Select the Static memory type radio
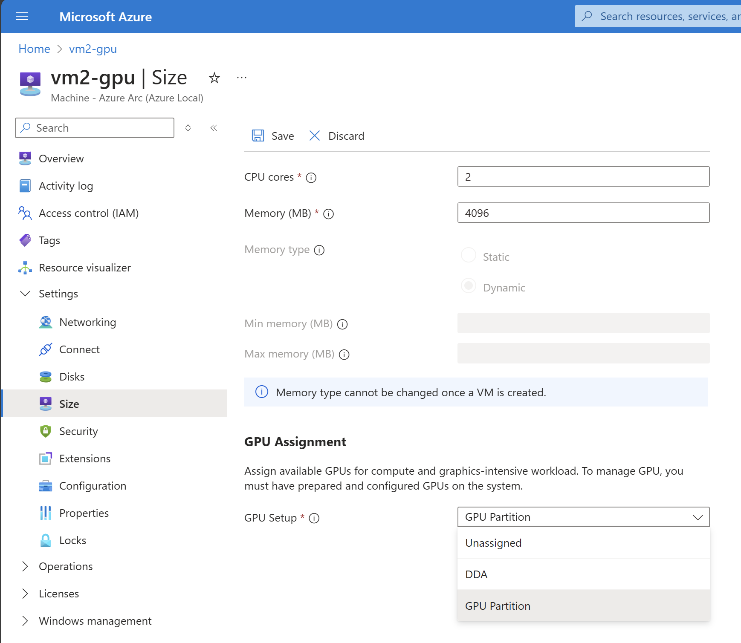 click(469, 255)
